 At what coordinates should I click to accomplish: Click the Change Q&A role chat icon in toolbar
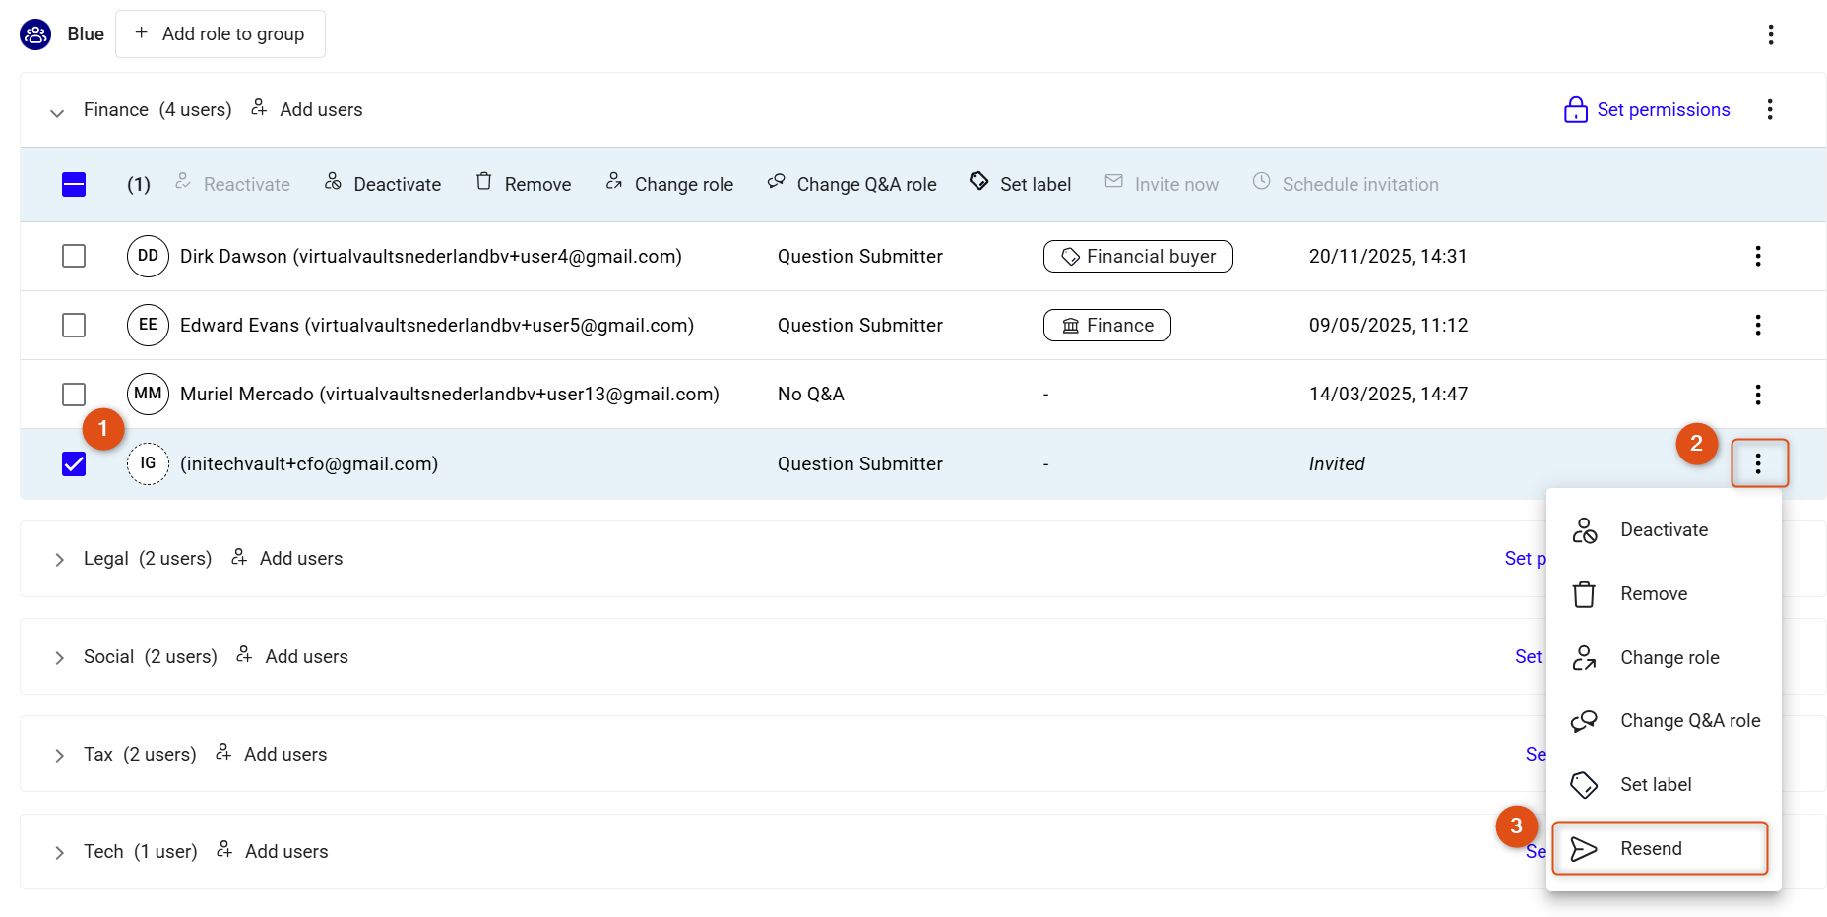point(776,182)
